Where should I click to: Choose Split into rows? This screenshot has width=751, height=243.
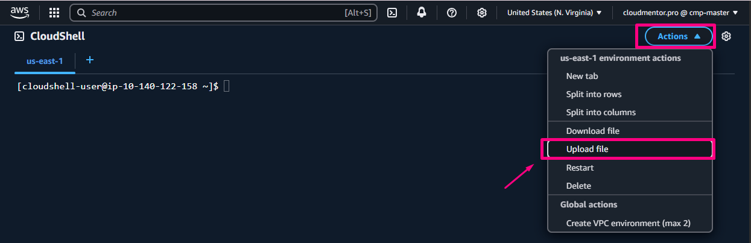594,94
